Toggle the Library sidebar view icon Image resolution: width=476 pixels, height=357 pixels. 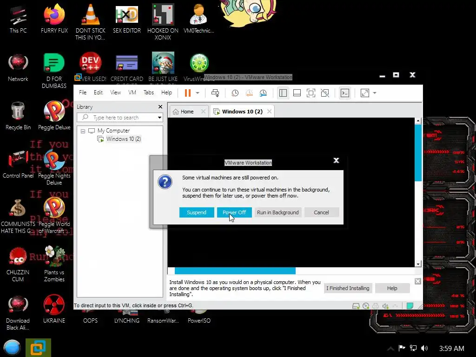[x=283, y=93]
